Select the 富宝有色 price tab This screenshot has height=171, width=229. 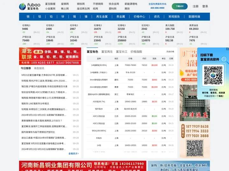coord(93,52)
